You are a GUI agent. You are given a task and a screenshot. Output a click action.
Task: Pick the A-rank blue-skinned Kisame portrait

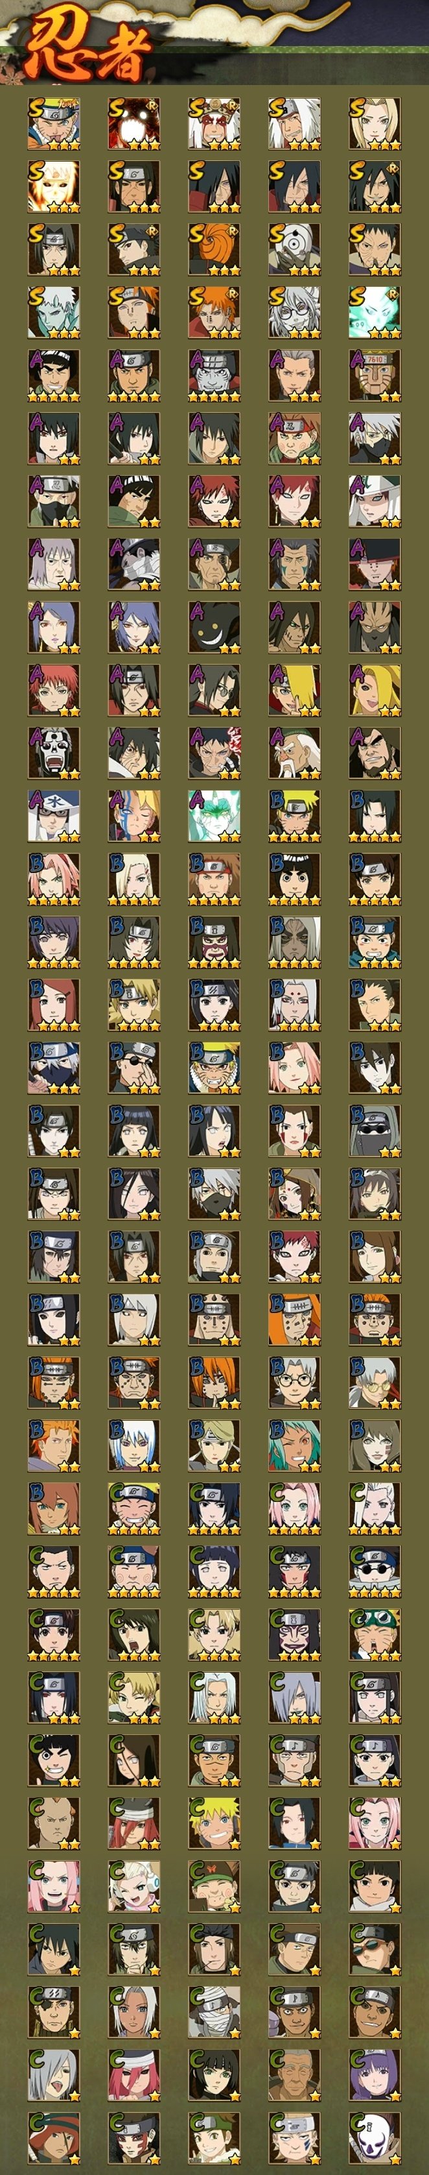(214, 376)
